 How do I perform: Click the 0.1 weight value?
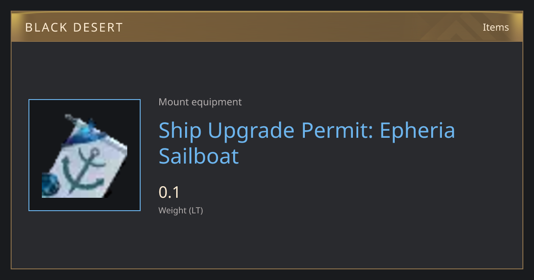[169, 192]
